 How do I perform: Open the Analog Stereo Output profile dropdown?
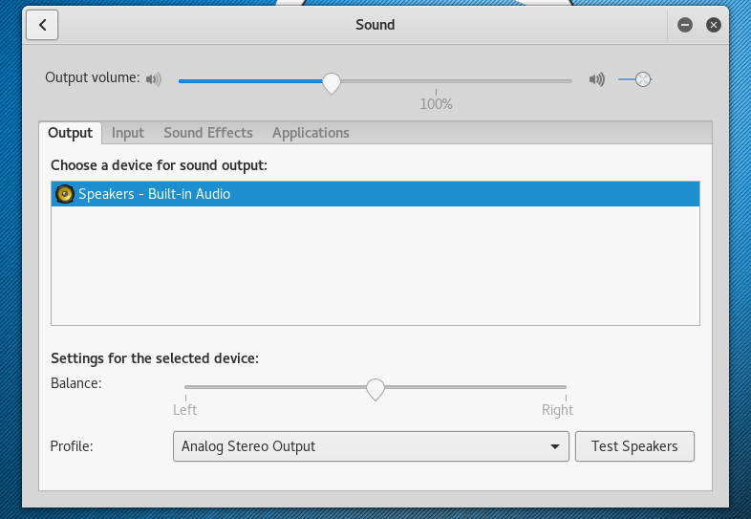371,446
